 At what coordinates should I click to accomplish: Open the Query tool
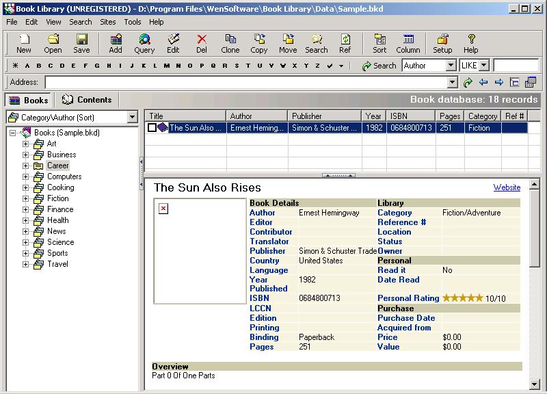(x=144, y=44)
